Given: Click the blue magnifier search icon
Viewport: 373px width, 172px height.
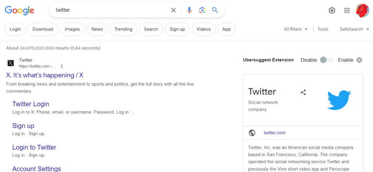Looking at the screenshot, I should coord(215,10).
